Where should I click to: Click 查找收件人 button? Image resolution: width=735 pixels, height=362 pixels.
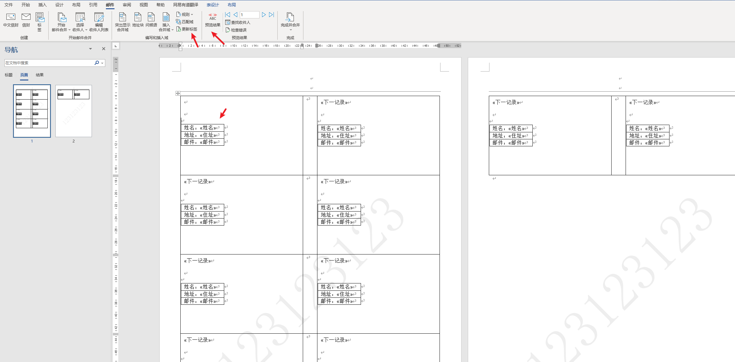pyautogui.click(x=238, y=22)
